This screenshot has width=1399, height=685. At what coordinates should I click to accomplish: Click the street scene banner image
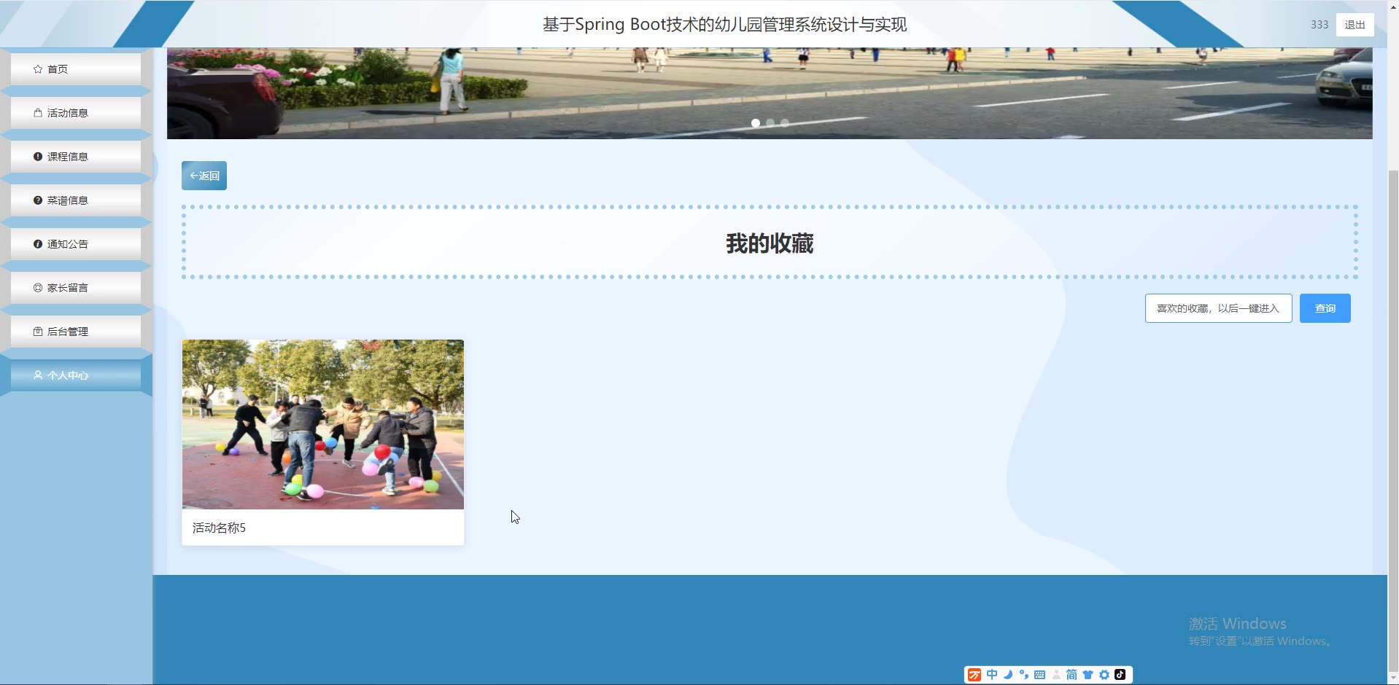pyautogui.click(x=770, y=93)
